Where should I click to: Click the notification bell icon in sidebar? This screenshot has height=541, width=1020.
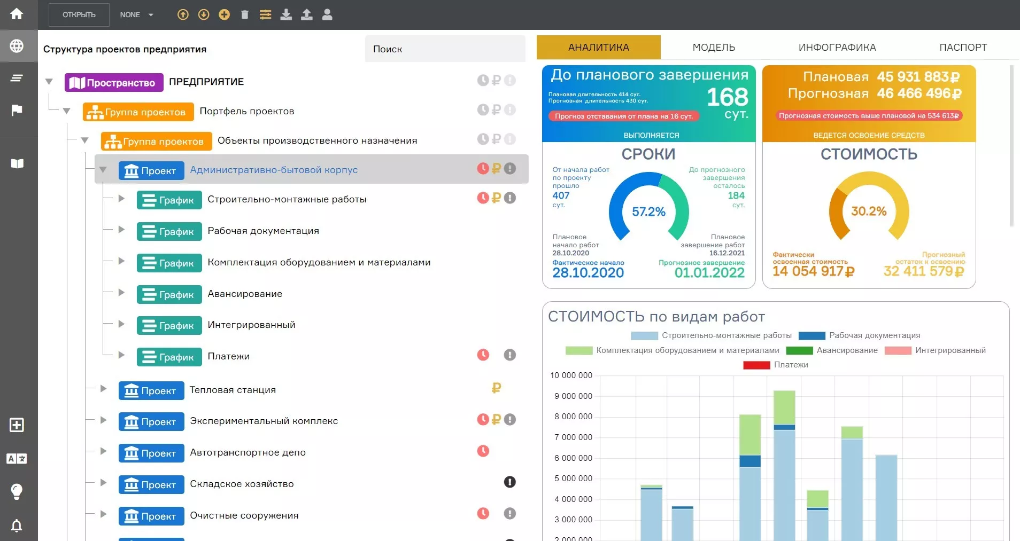(17, 526)
